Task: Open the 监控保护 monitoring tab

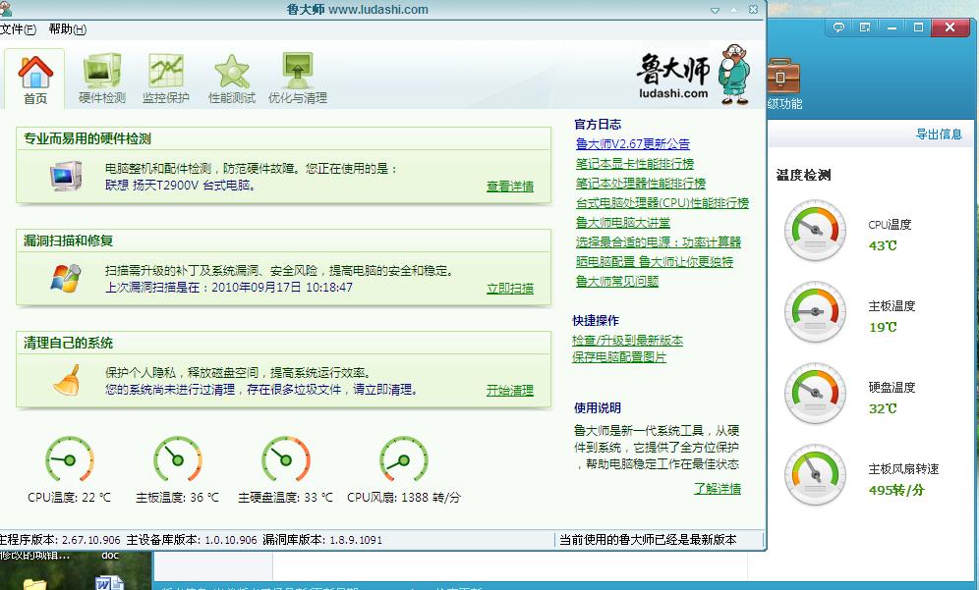Action: click(165, 80)
